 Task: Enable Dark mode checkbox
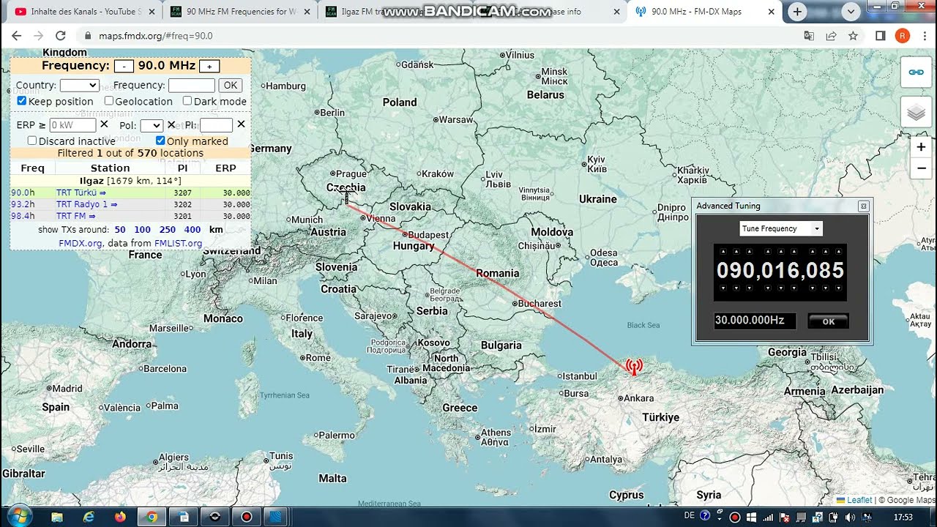pyautogui.click(x=187, y=101)
